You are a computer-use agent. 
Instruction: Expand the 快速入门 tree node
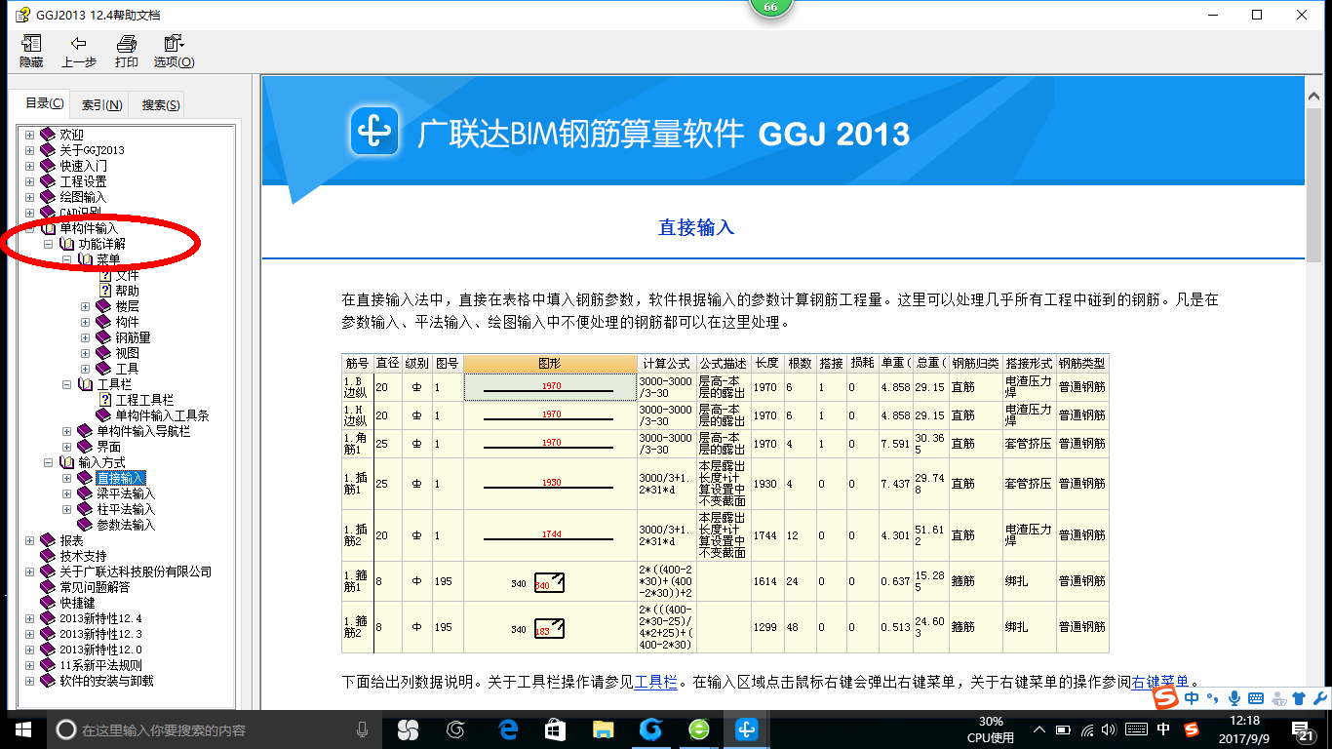29,166
